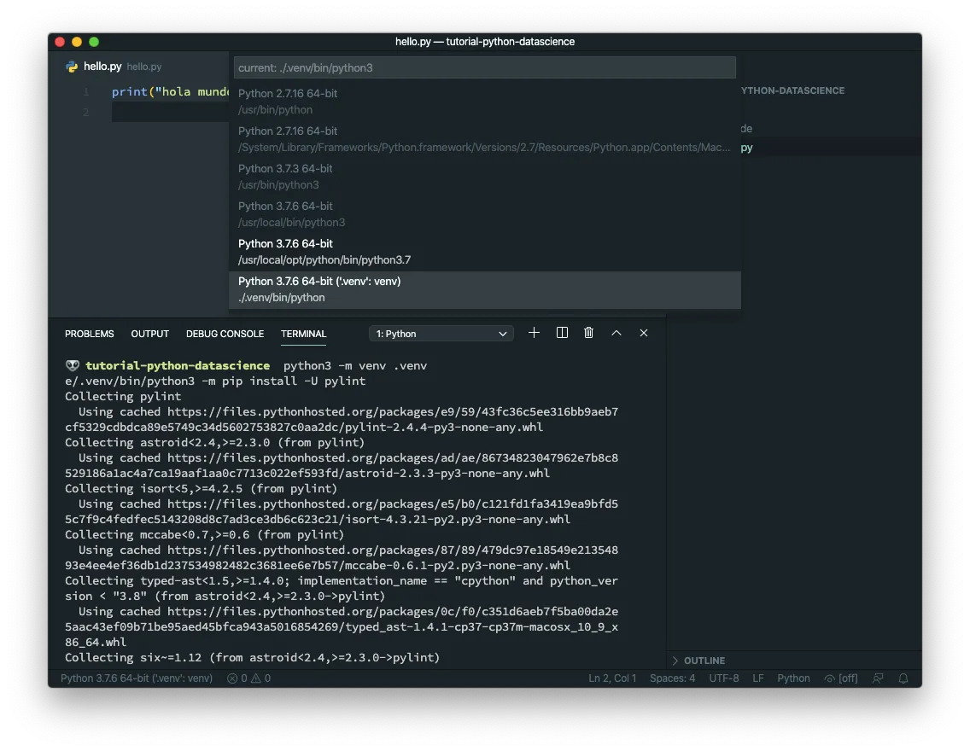Click the macOS green zoom window button
The width and height of the screenshot is (970, 751).
click(94, 42)
